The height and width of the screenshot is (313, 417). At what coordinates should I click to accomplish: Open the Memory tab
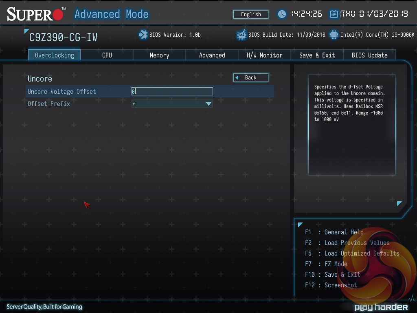(159, 55)
